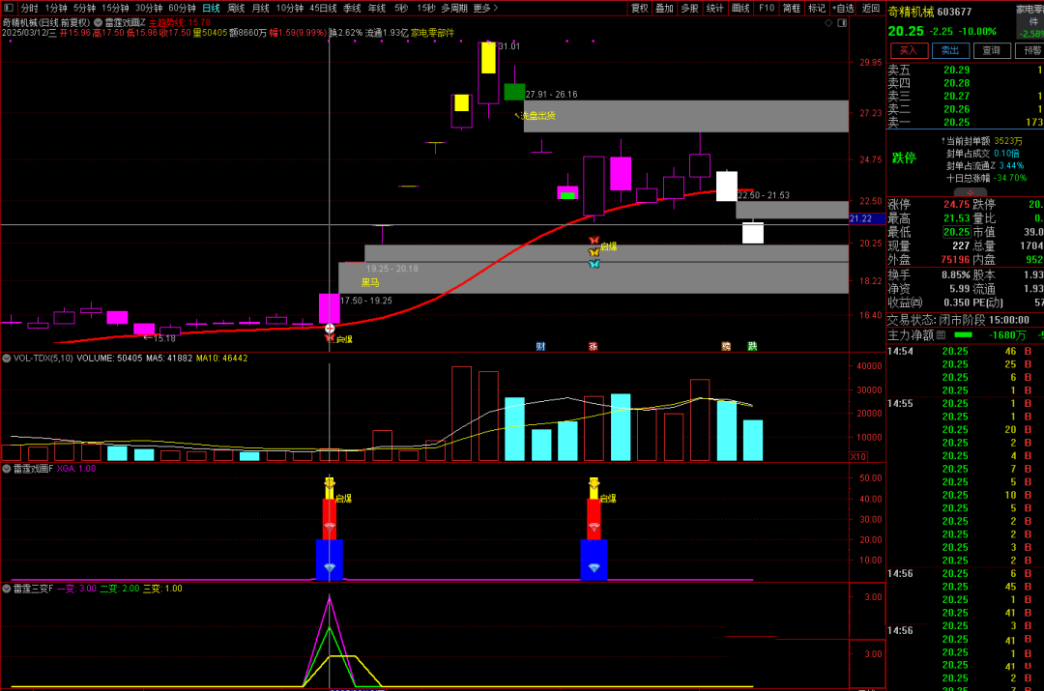
Task: Switch to the 60分钟 chart tab
Action: coord(182,8)
